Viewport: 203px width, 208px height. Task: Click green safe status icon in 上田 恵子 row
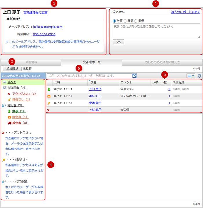49,89
